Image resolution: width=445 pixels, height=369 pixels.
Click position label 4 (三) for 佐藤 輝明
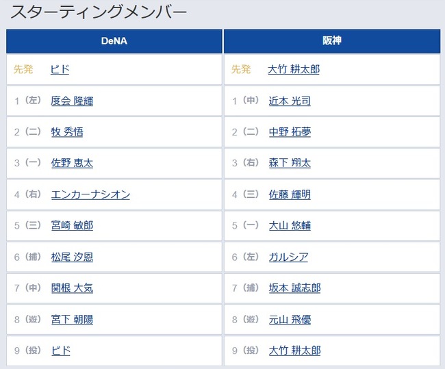pos(246,194)
